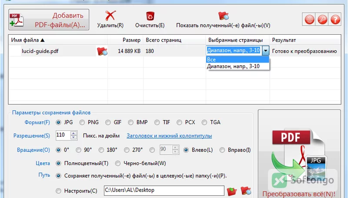Click the C:\Users\AL\Desktop path field
Viewport: 348px width, 198px height.
point(164,190)
